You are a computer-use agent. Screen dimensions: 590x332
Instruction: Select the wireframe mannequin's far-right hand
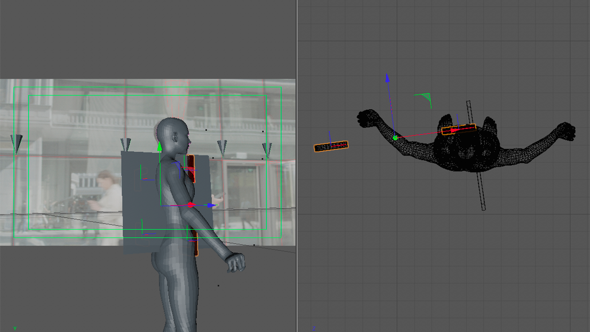(x=566, y=131)
